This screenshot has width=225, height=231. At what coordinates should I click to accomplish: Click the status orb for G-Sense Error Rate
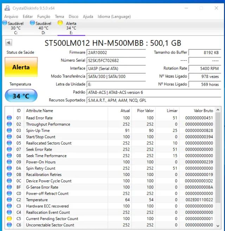point(9,187)
